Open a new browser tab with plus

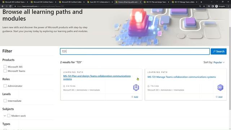201,2
